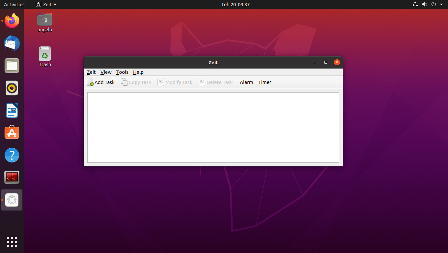
Task: Select the Trash desktop icon
Action: pos(45,57)
